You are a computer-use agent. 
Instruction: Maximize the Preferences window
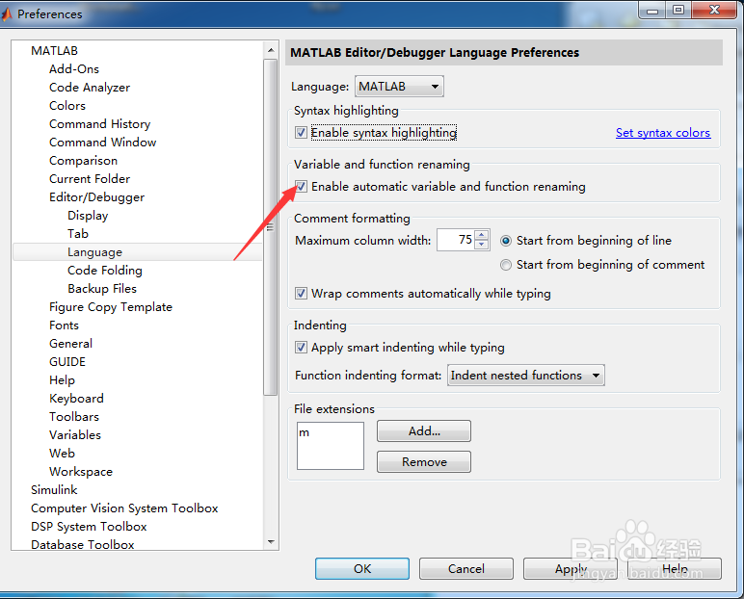click(x=678, y=10)
